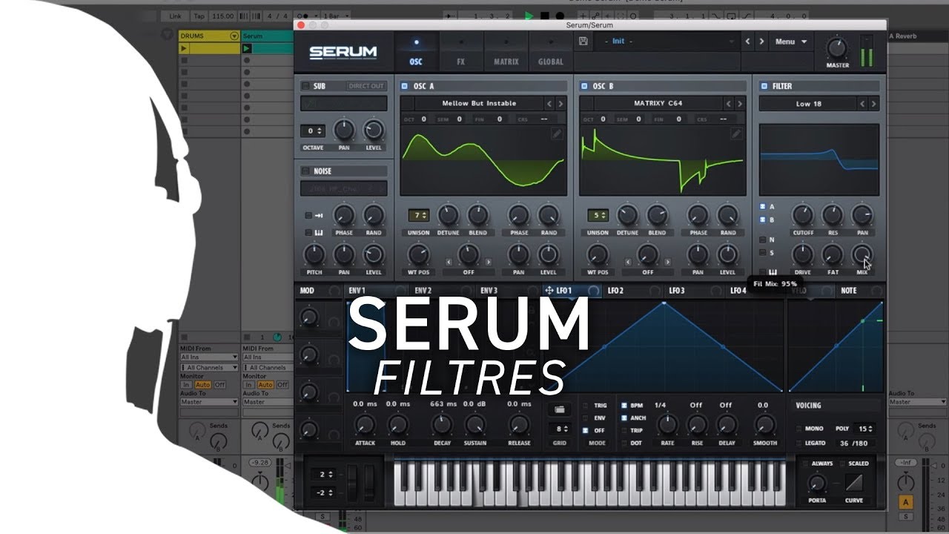Disable OSC A with its power toggle

pyautogui.click(x=404, y=86)
